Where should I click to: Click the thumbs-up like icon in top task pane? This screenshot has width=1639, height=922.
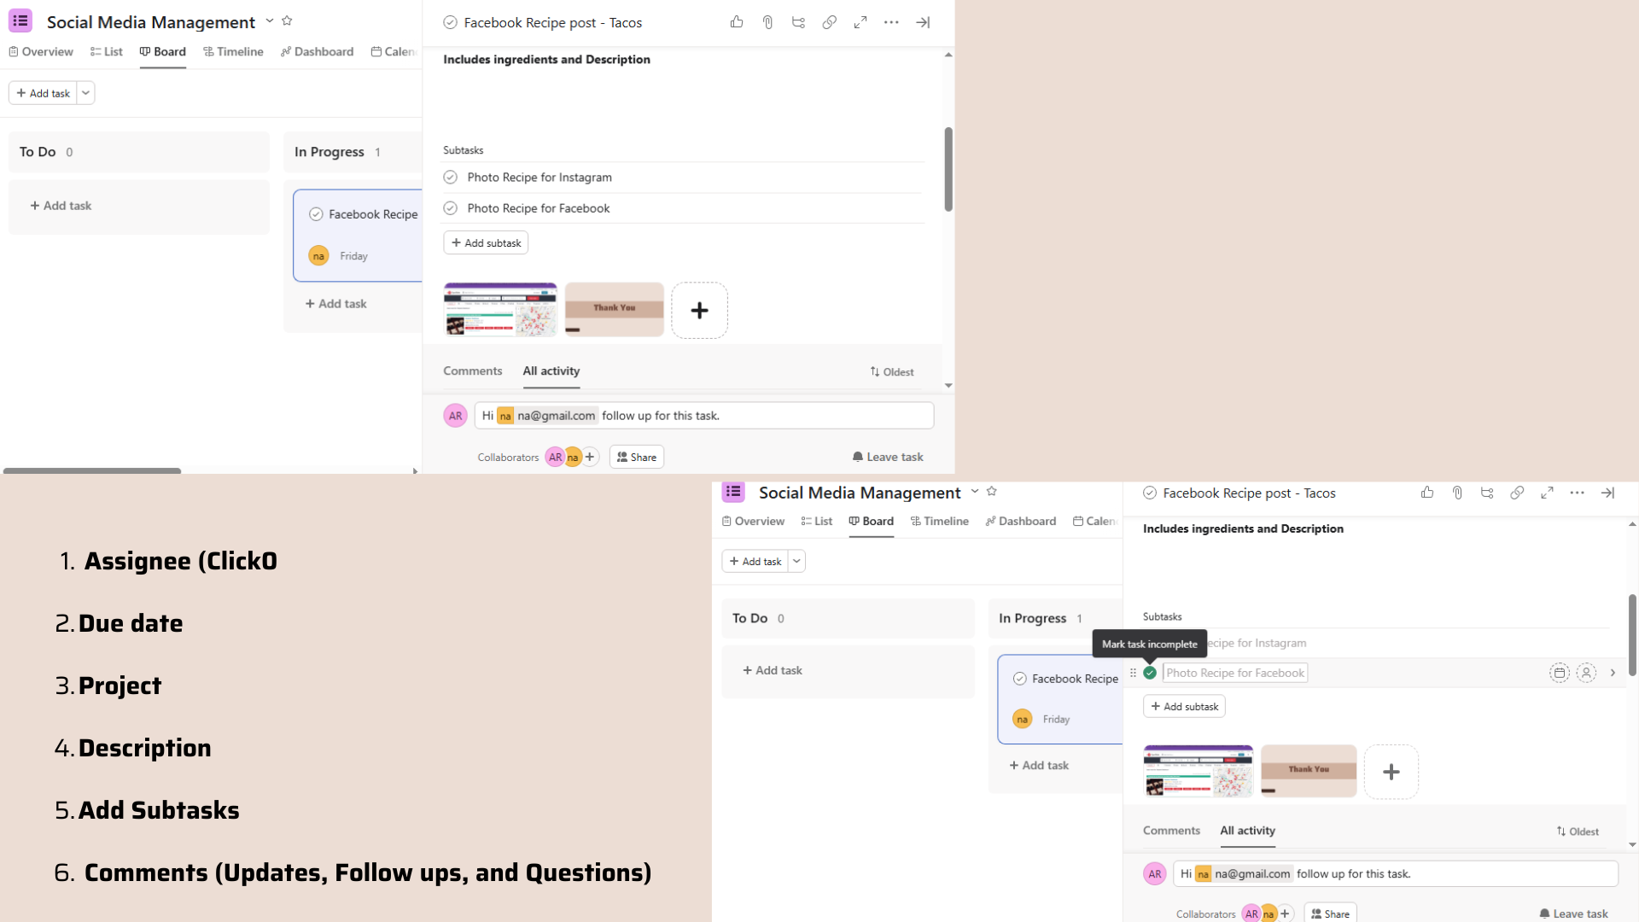(x=737, y=22)
